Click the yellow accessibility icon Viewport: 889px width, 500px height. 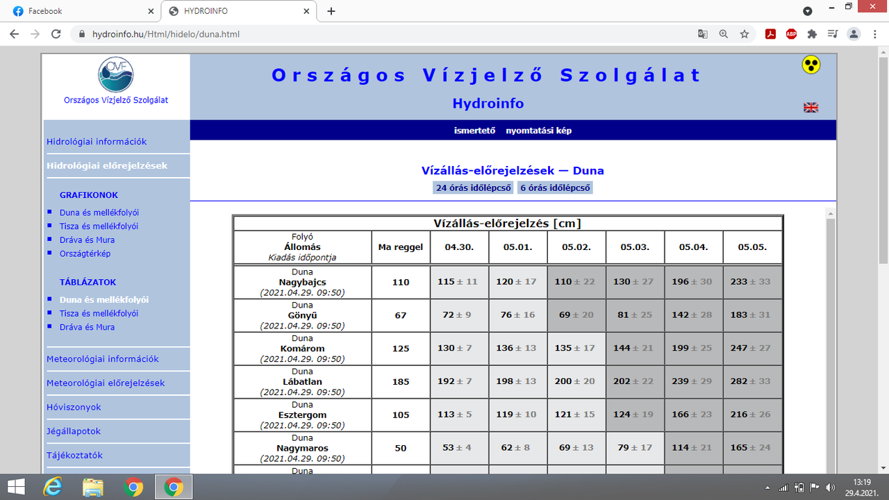pyautogui.click(x=811, y=65)
